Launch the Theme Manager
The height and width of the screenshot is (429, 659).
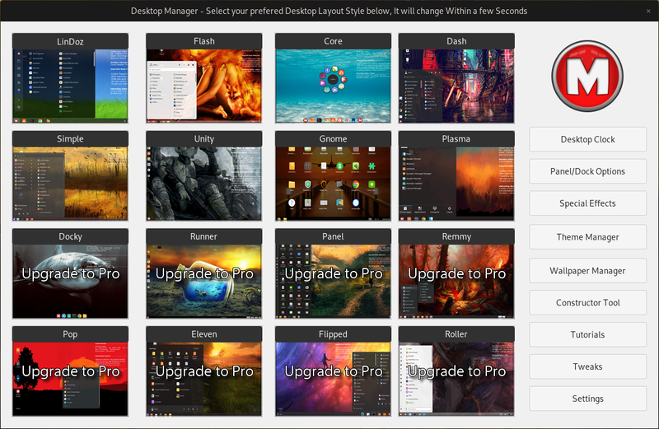pyautogui.click(x=587, y=237)
